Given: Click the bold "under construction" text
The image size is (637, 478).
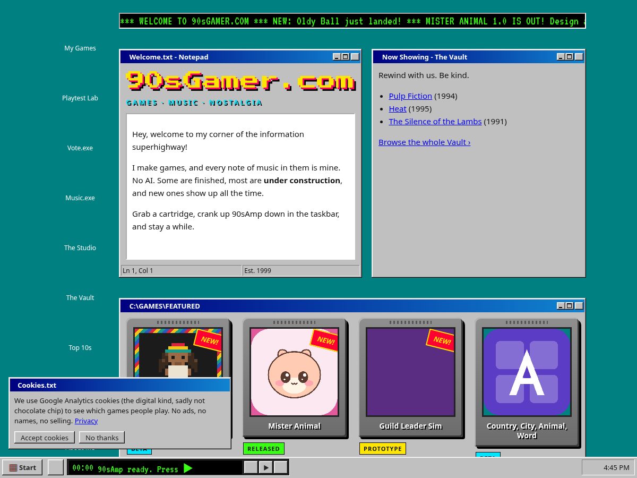Looking at the screenshot, I should (x=302, y=180).
